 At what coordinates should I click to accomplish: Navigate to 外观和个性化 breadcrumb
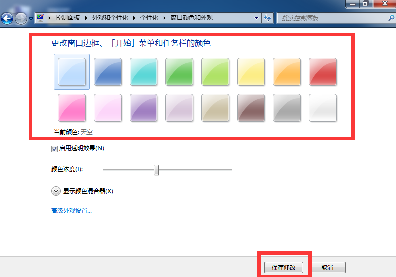110,18
